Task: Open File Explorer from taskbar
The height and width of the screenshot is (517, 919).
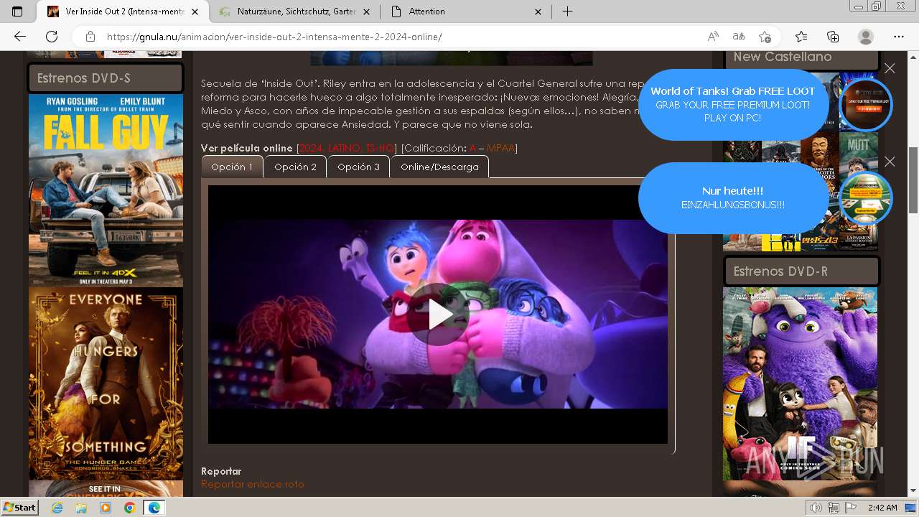Action: click(x=81, y=508)
